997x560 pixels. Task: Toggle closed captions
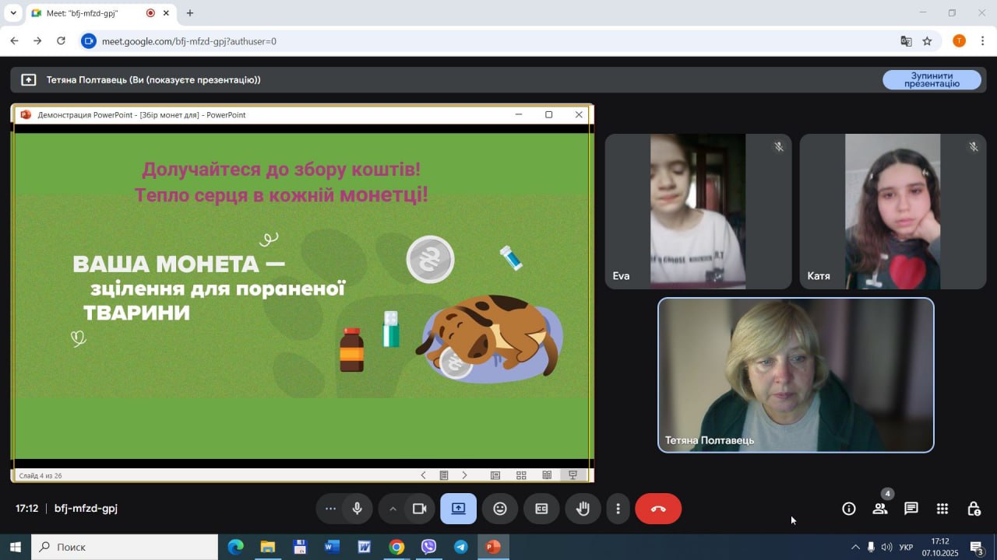[x=541, y=509]
